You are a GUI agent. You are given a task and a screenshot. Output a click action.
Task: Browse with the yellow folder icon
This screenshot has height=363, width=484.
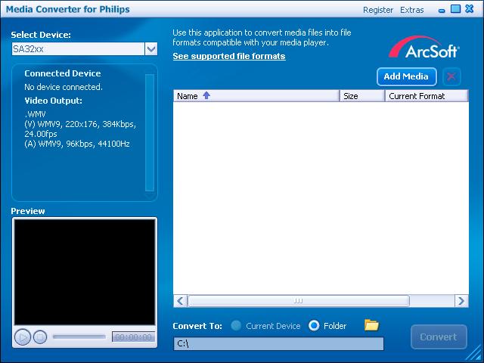(371, 325)
